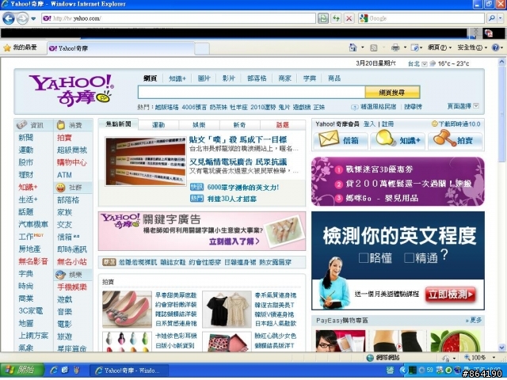Screen dimensions: 507x380
Task: Click the browser Back arrow button
Action: pos(9,18)
